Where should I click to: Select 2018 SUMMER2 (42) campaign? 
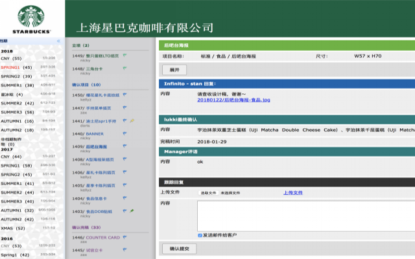pos(18,104)
